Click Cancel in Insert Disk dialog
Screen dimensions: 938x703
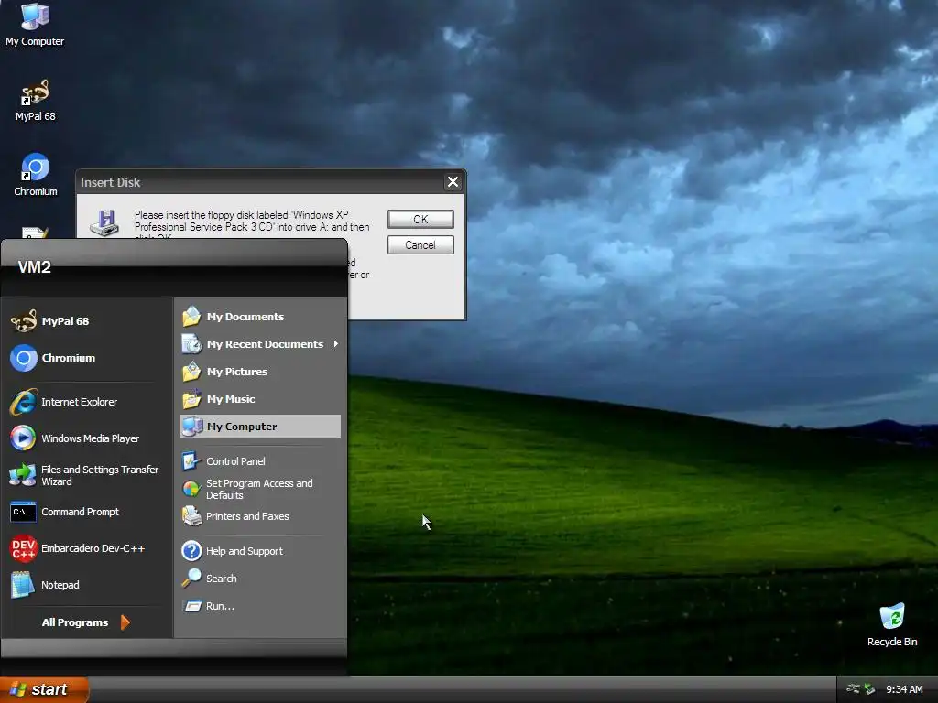click(x=420, y=245)
